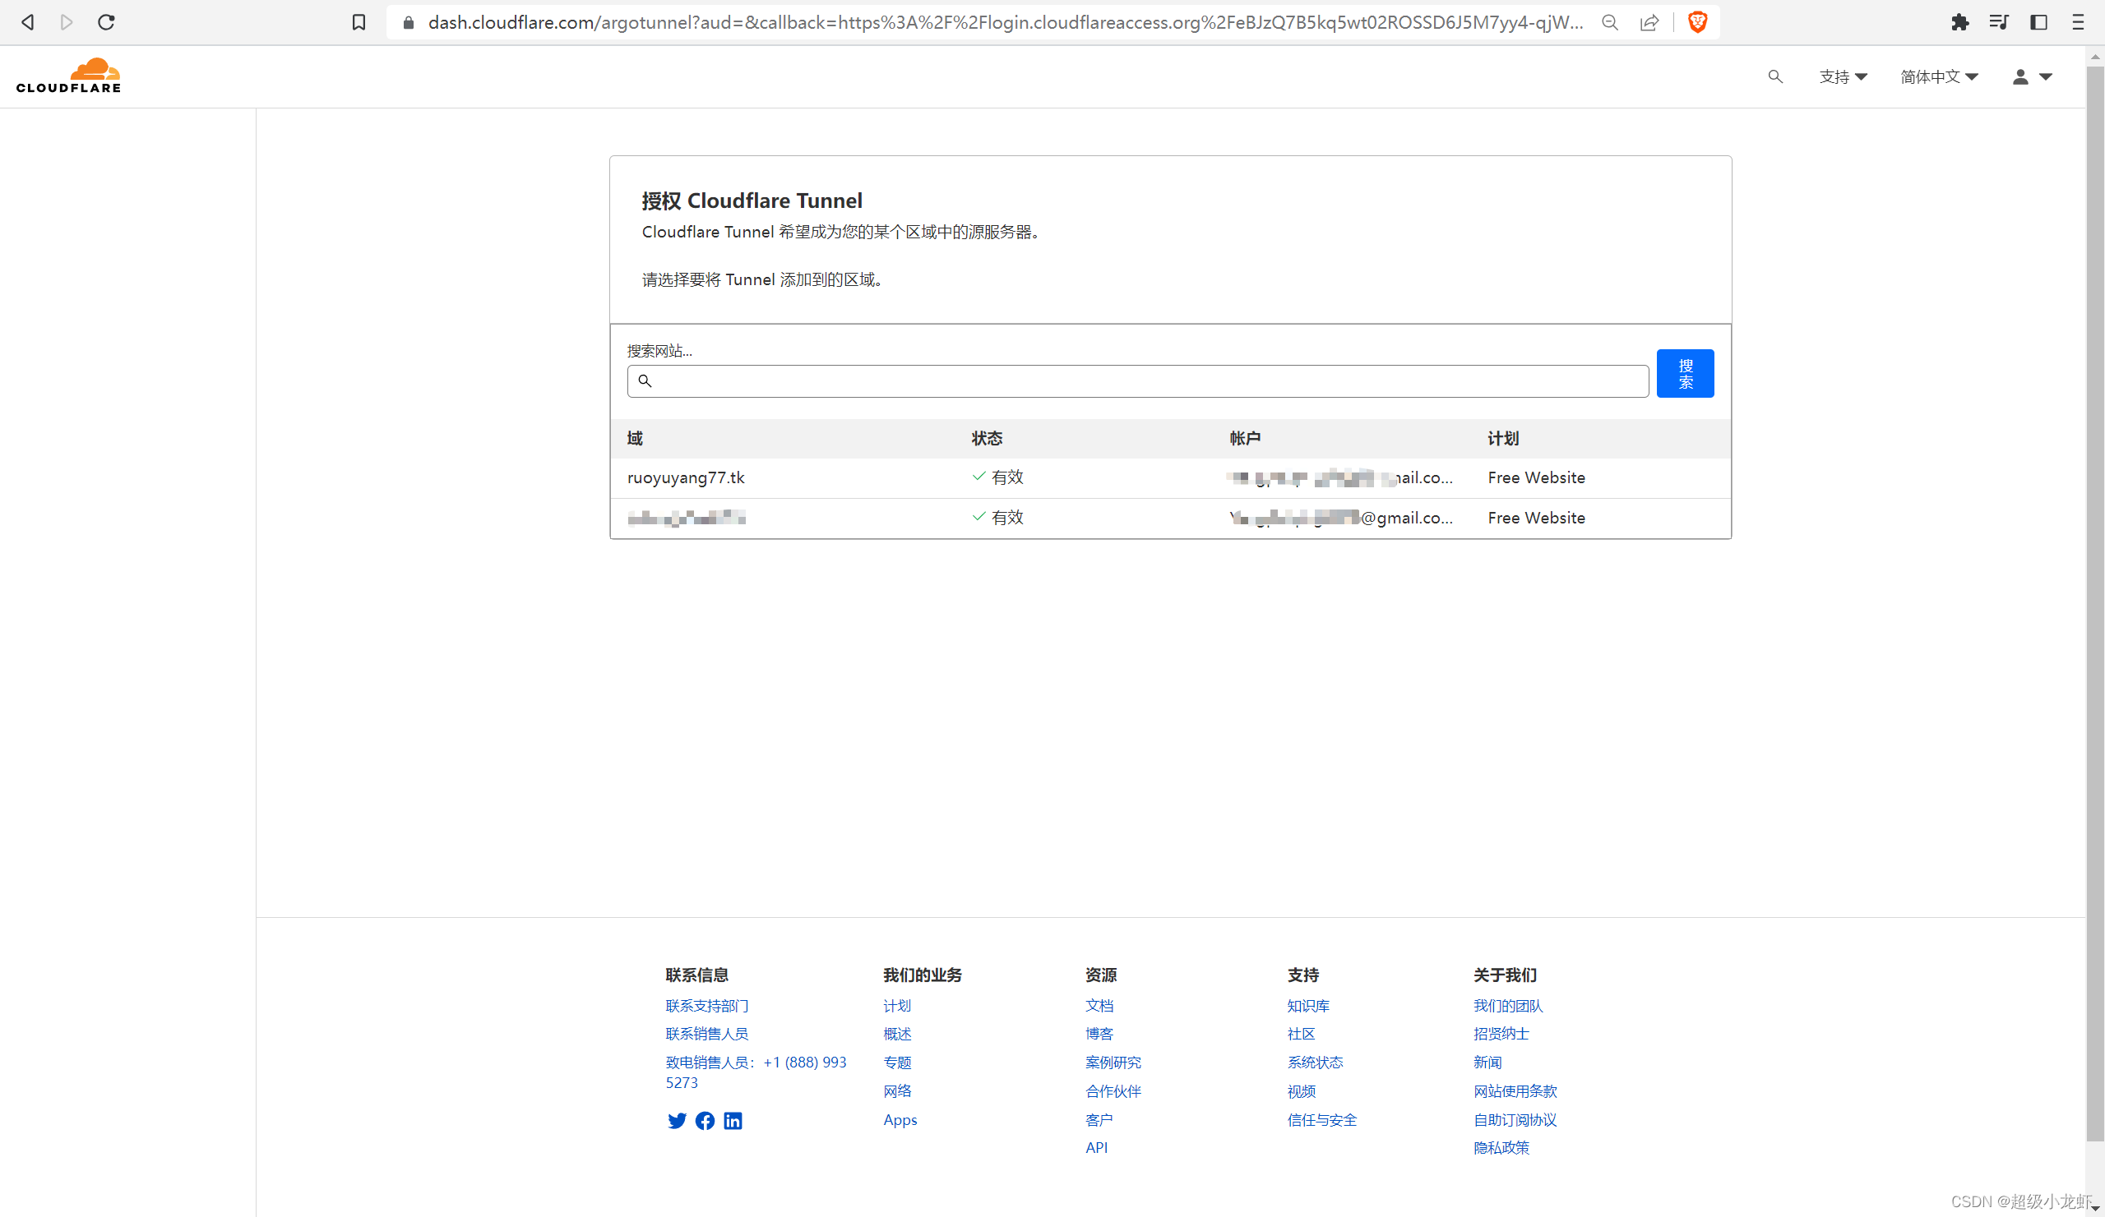Open the user account dropdown
The width and height of the screenshot is (2105, 1217).
coord(2032,76)
